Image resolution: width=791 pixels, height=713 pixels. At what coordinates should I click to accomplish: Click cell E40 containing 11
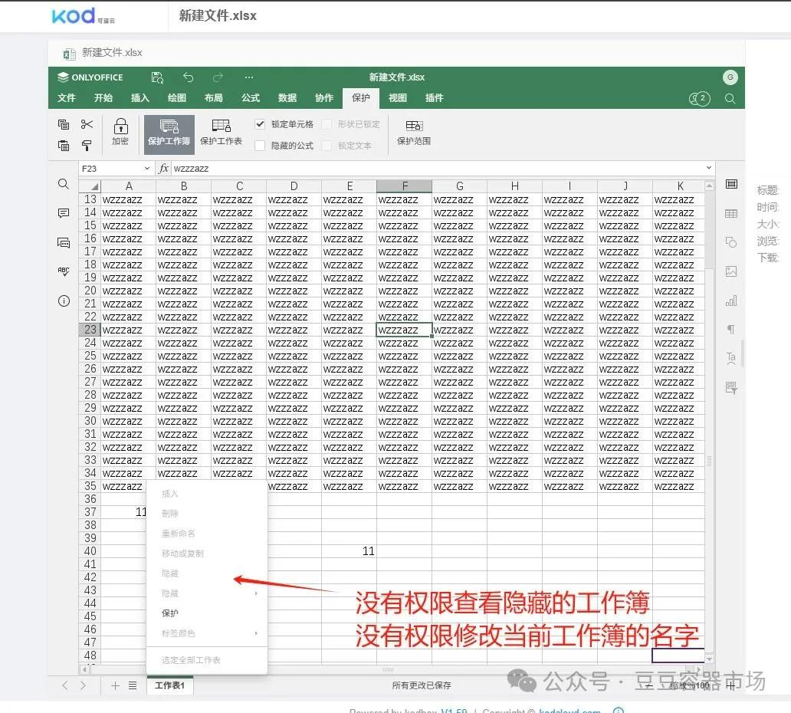349,551
